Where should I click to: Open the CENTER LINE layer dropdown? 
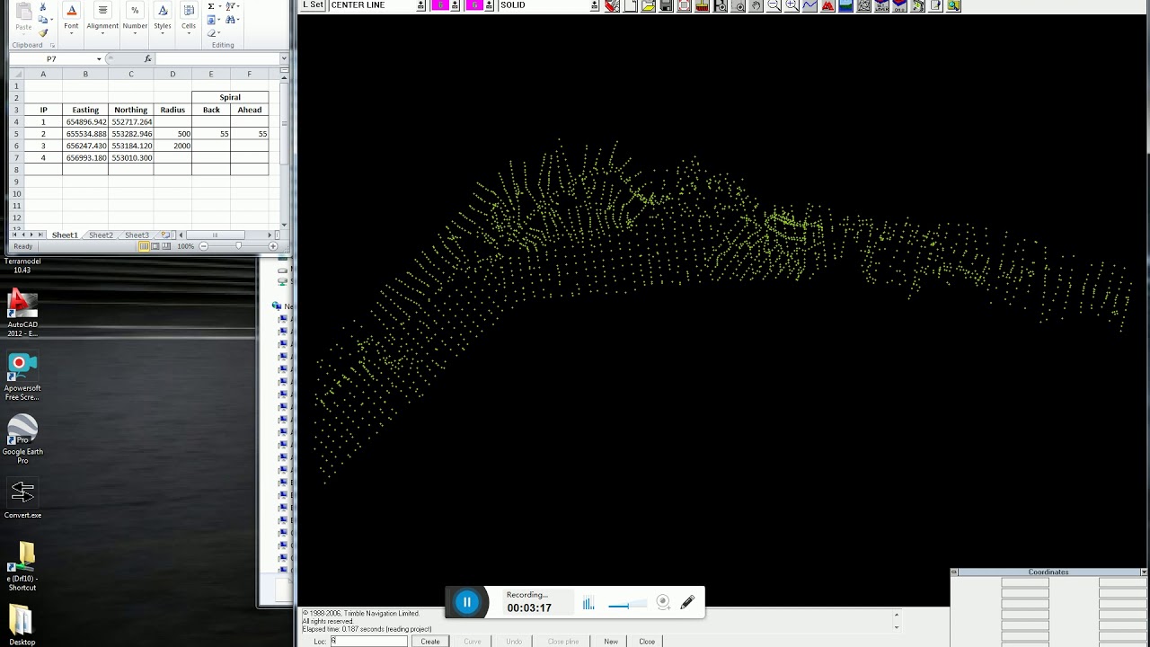tap(421, 5)
